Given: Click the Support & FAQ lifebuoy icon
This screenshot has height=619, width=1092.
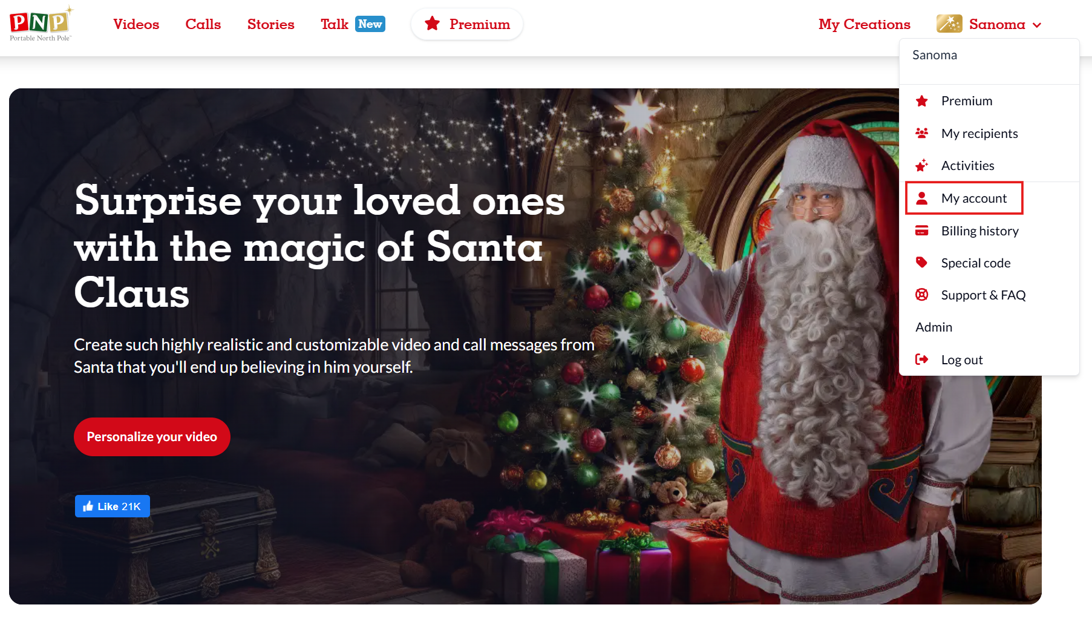Looking at the screenshot, I should click(922, 295).
